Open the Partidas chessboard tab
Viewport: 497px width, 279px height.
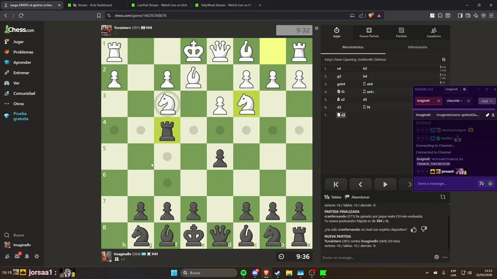pyautogui.click(x=401, y=33)
